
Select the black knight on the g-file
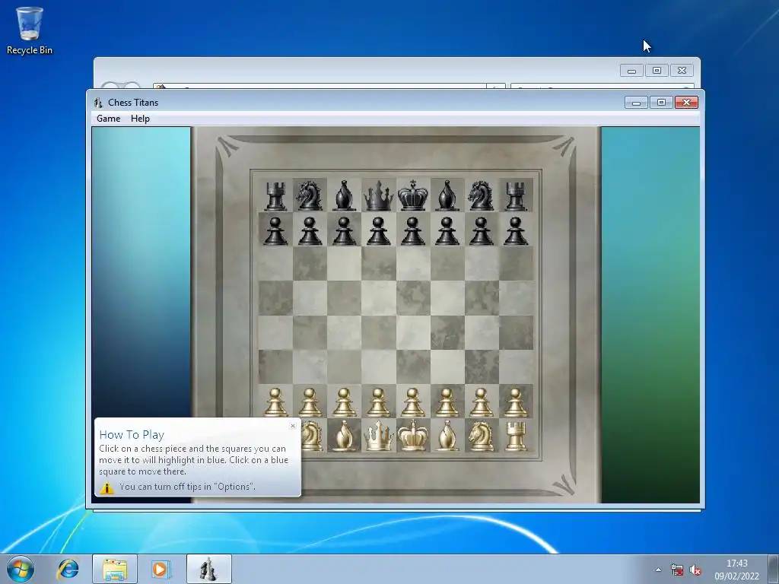click(481, 195)
